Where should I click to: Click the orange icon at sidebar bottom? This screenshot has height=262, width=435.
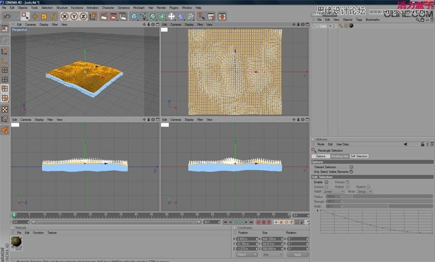click(x=5, y=130)
